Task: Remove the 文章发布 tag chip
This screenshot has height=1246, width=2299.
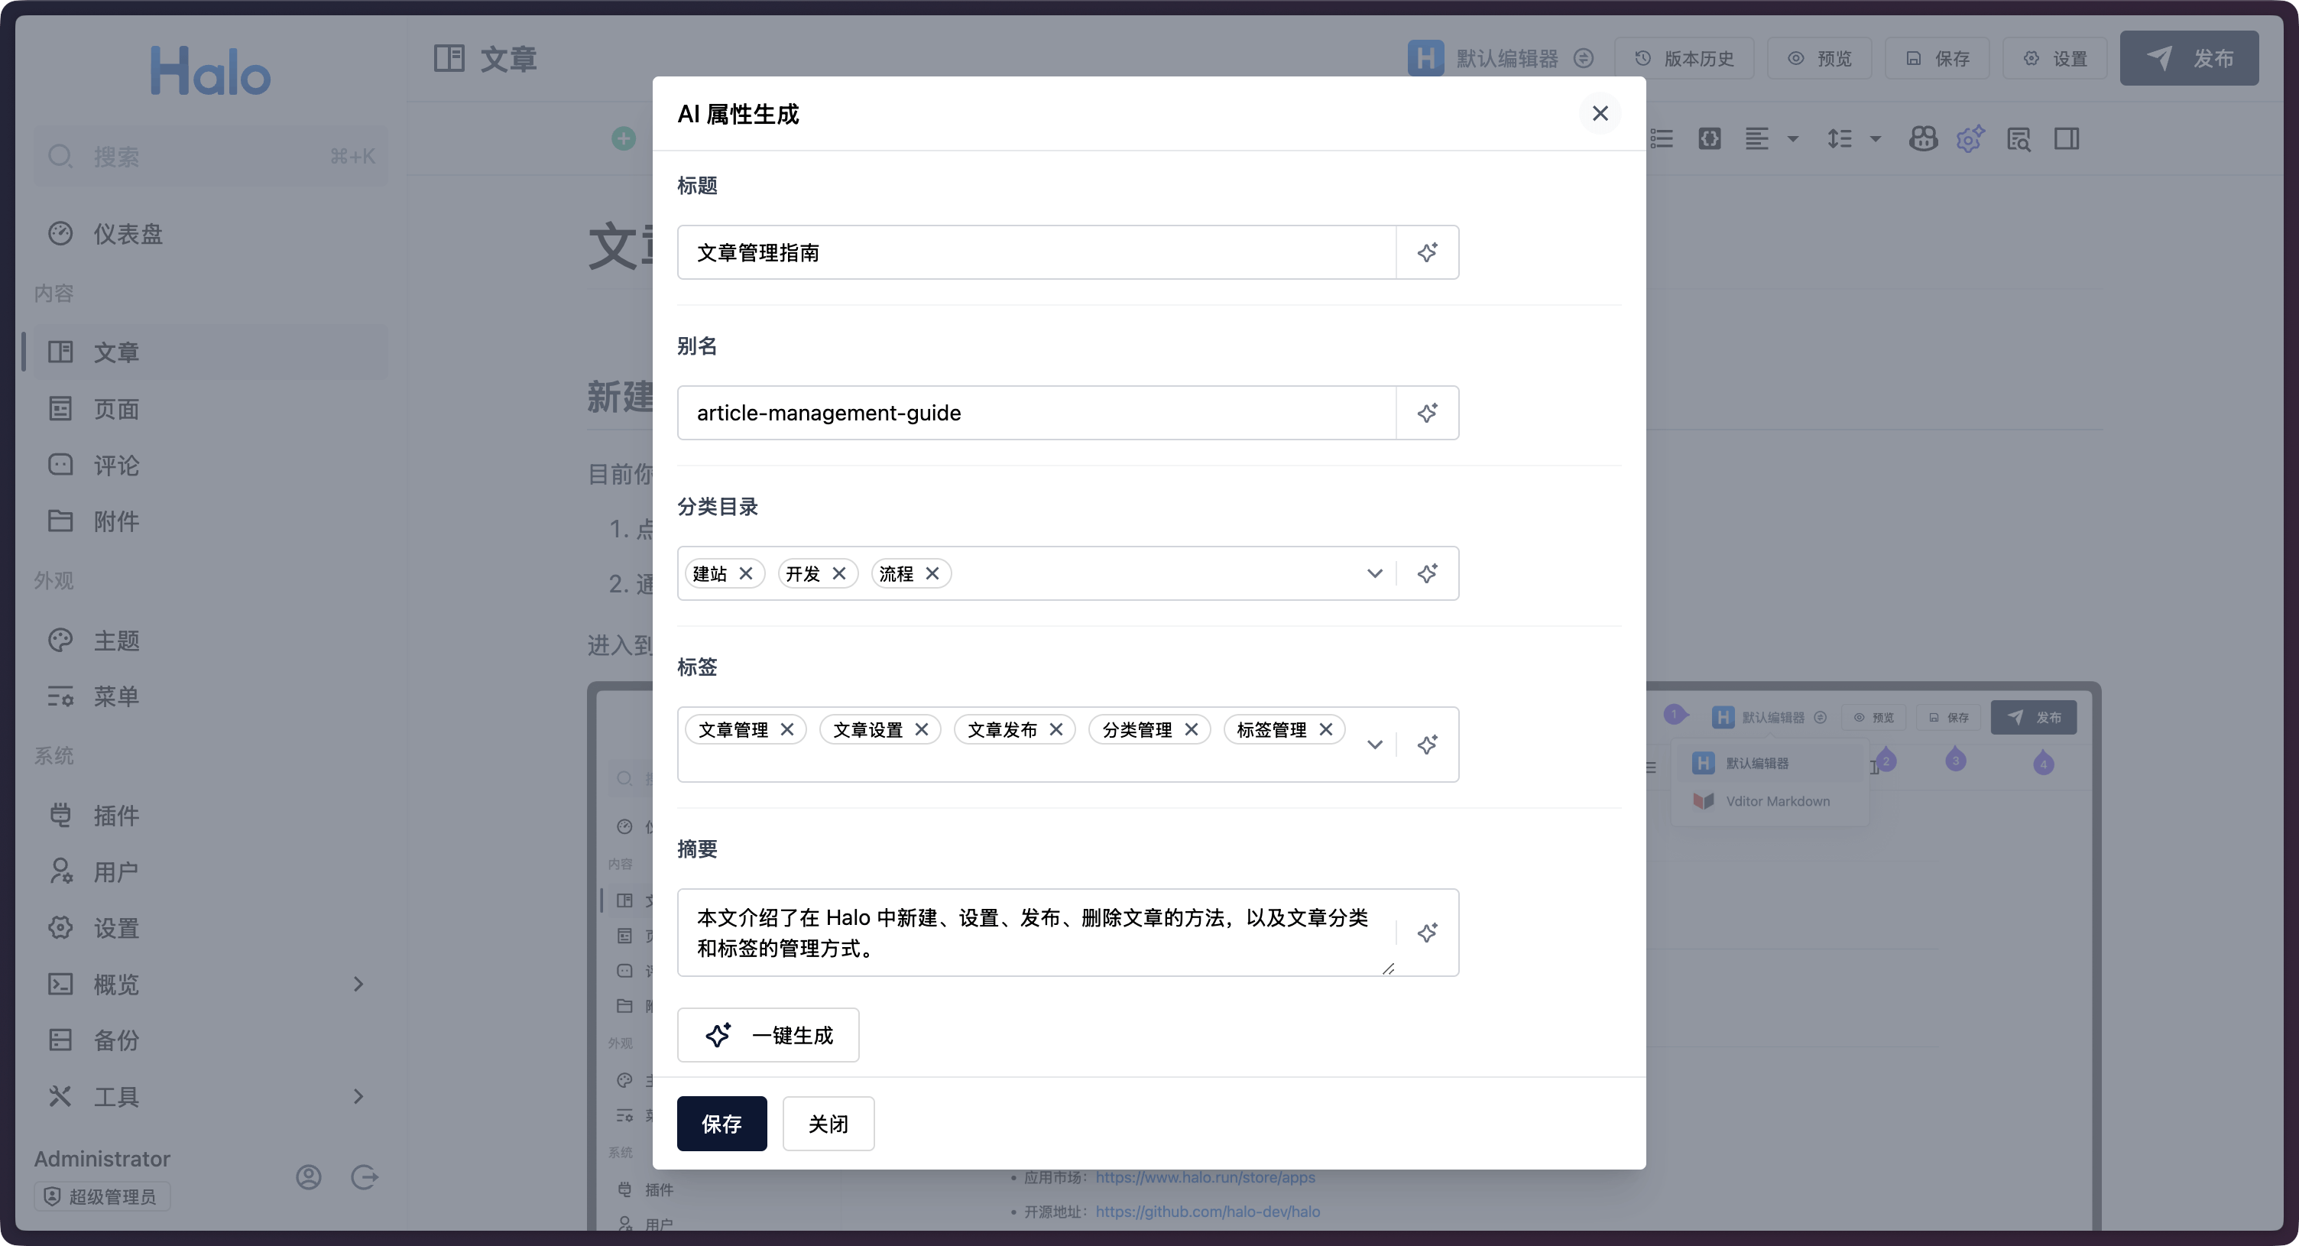Action: (1057, 729)
